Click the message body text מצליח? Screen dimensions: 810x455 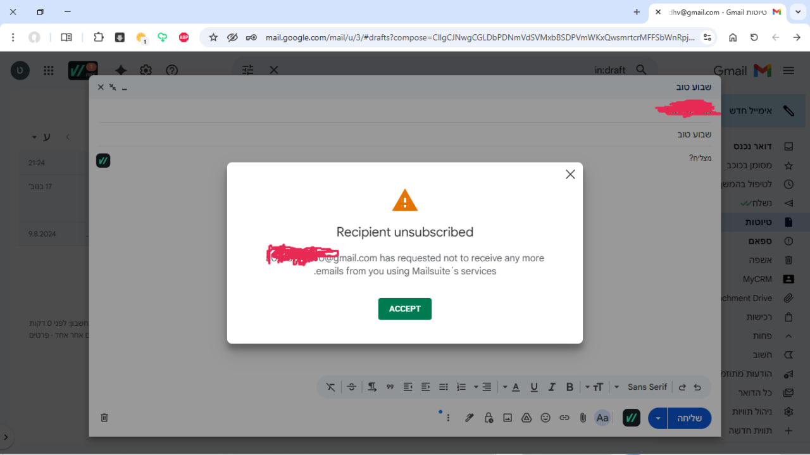pos(700,158)
